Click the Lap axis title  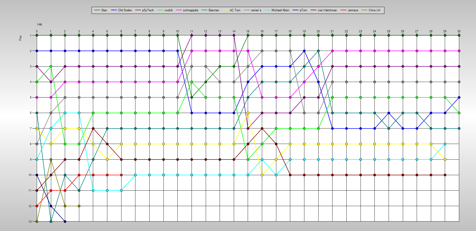pyautogui.click(x=40, y=24)
